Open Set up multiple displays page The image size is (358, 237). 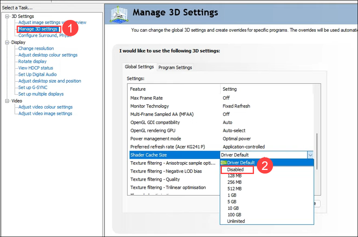[x=41, y=94]
